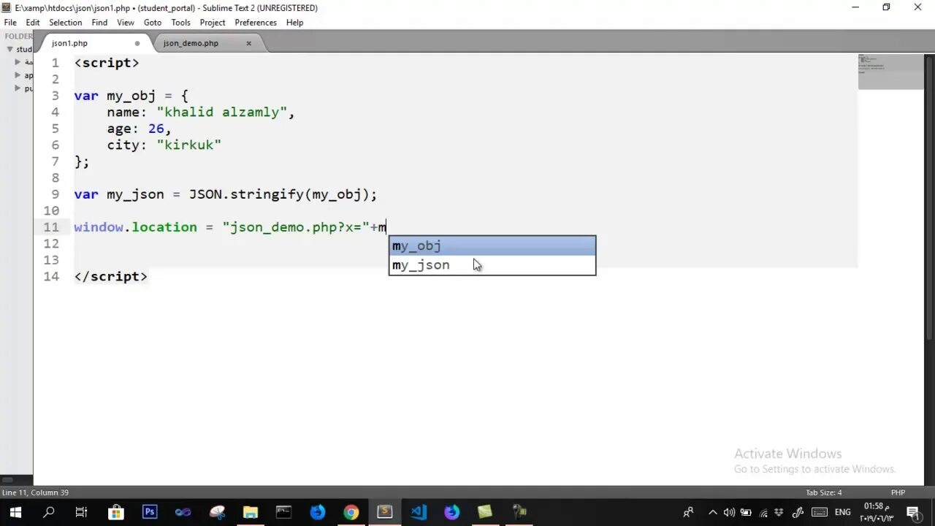Open the Action Center notifications
This screenshot has width=935, height=526.
(913, 512)
